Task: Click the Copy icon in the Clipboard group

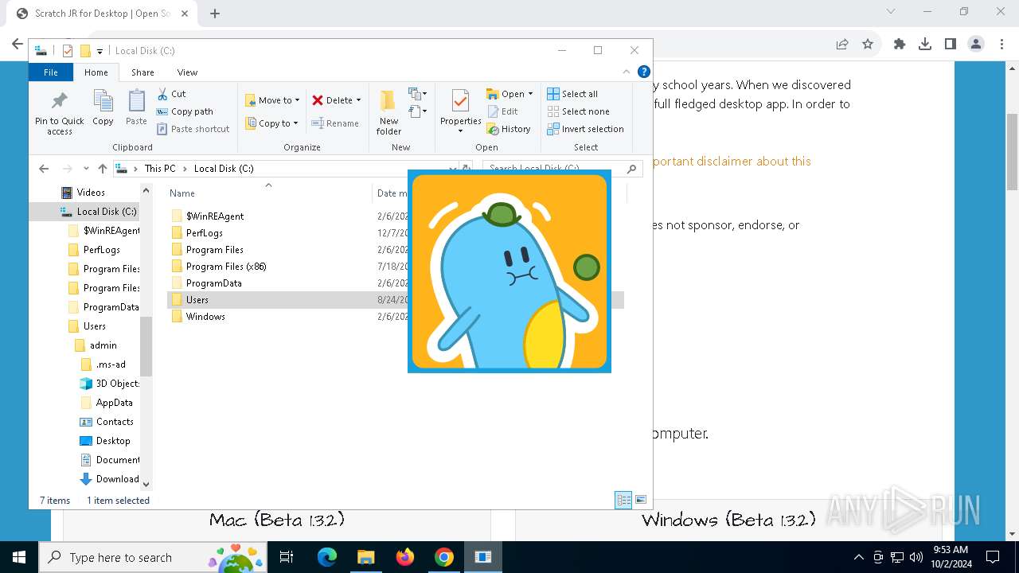Action: (x=103, y=107)
